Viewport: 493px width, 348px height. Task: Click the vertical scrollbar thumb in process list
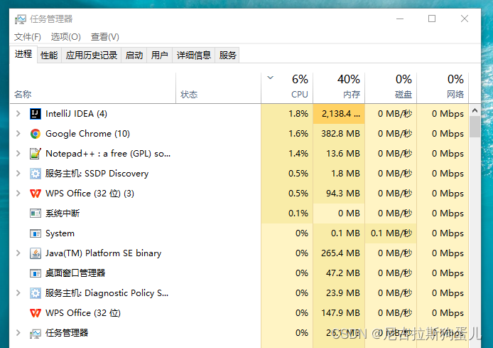coord(475,125)
